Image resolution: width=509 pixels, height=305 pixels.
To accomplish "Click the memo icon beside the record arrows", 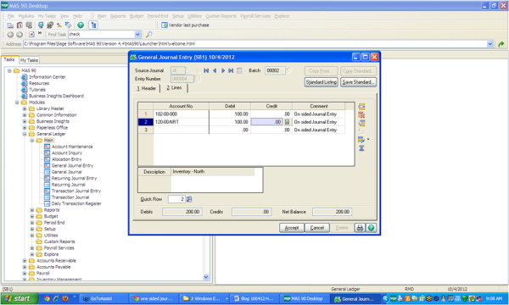I will tap(239, 70).
